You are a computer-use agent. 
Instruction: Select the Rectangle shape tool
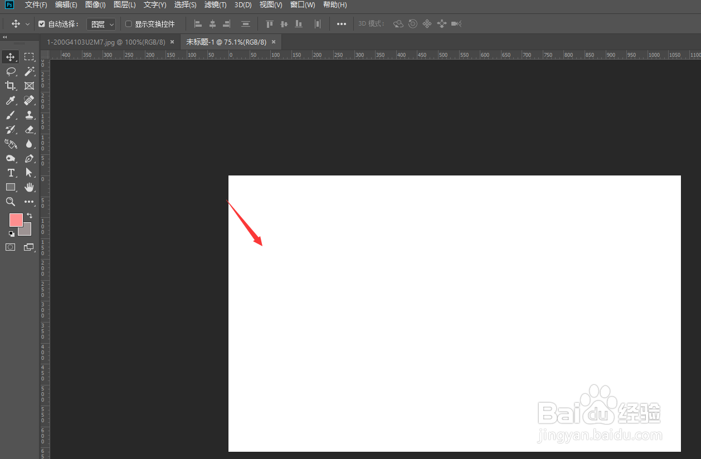point(11,187)
